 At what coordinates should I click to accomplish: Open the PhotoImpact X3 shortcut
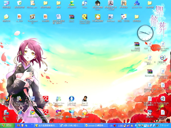point(32,19)
